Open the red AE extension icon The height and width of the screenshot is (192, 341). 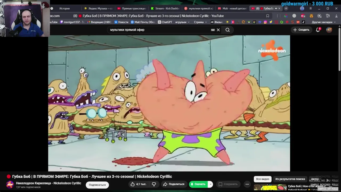pos(303,16)
